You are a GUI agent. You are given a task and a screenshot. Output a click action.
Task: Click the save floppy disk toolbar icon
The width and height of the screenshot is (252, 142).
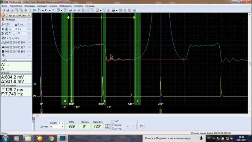pos(8,10)
